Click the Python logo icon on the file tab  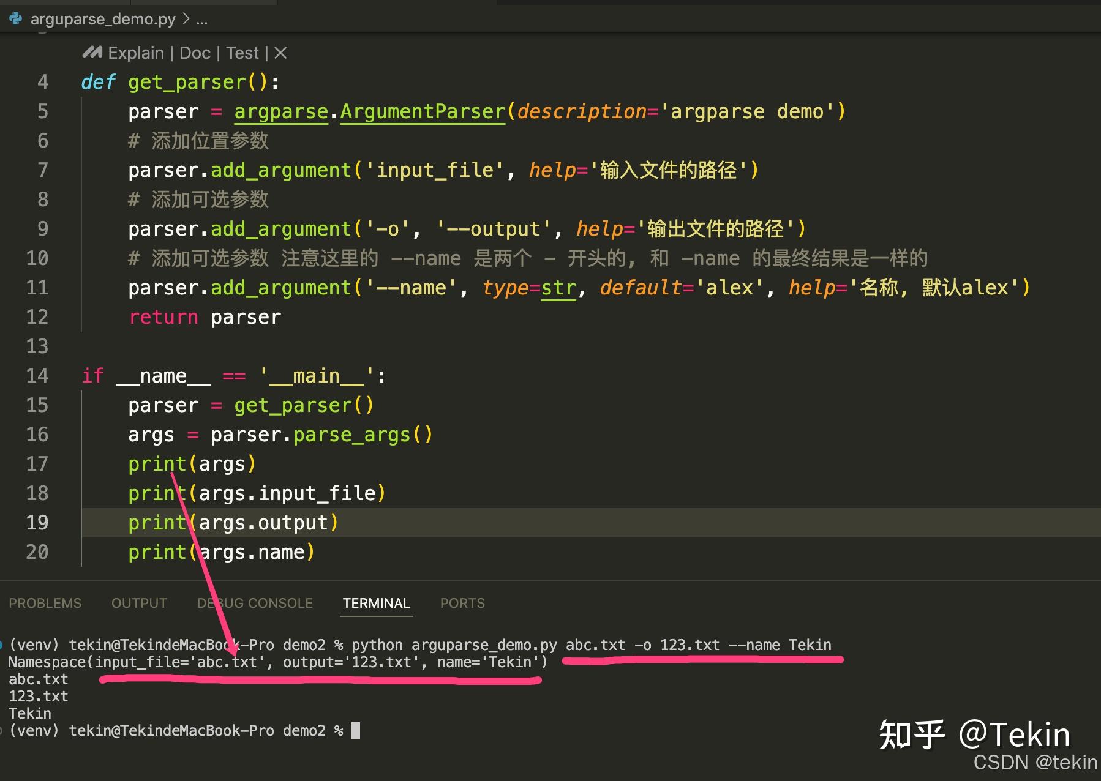(x=15, y=18)
